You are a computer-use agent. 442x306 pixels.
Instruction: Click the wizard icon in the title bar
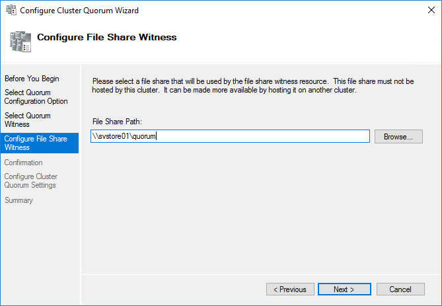[11, 10]
